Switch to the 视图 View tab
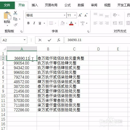This screenshot has height=130, width=130. coord(107,5)
